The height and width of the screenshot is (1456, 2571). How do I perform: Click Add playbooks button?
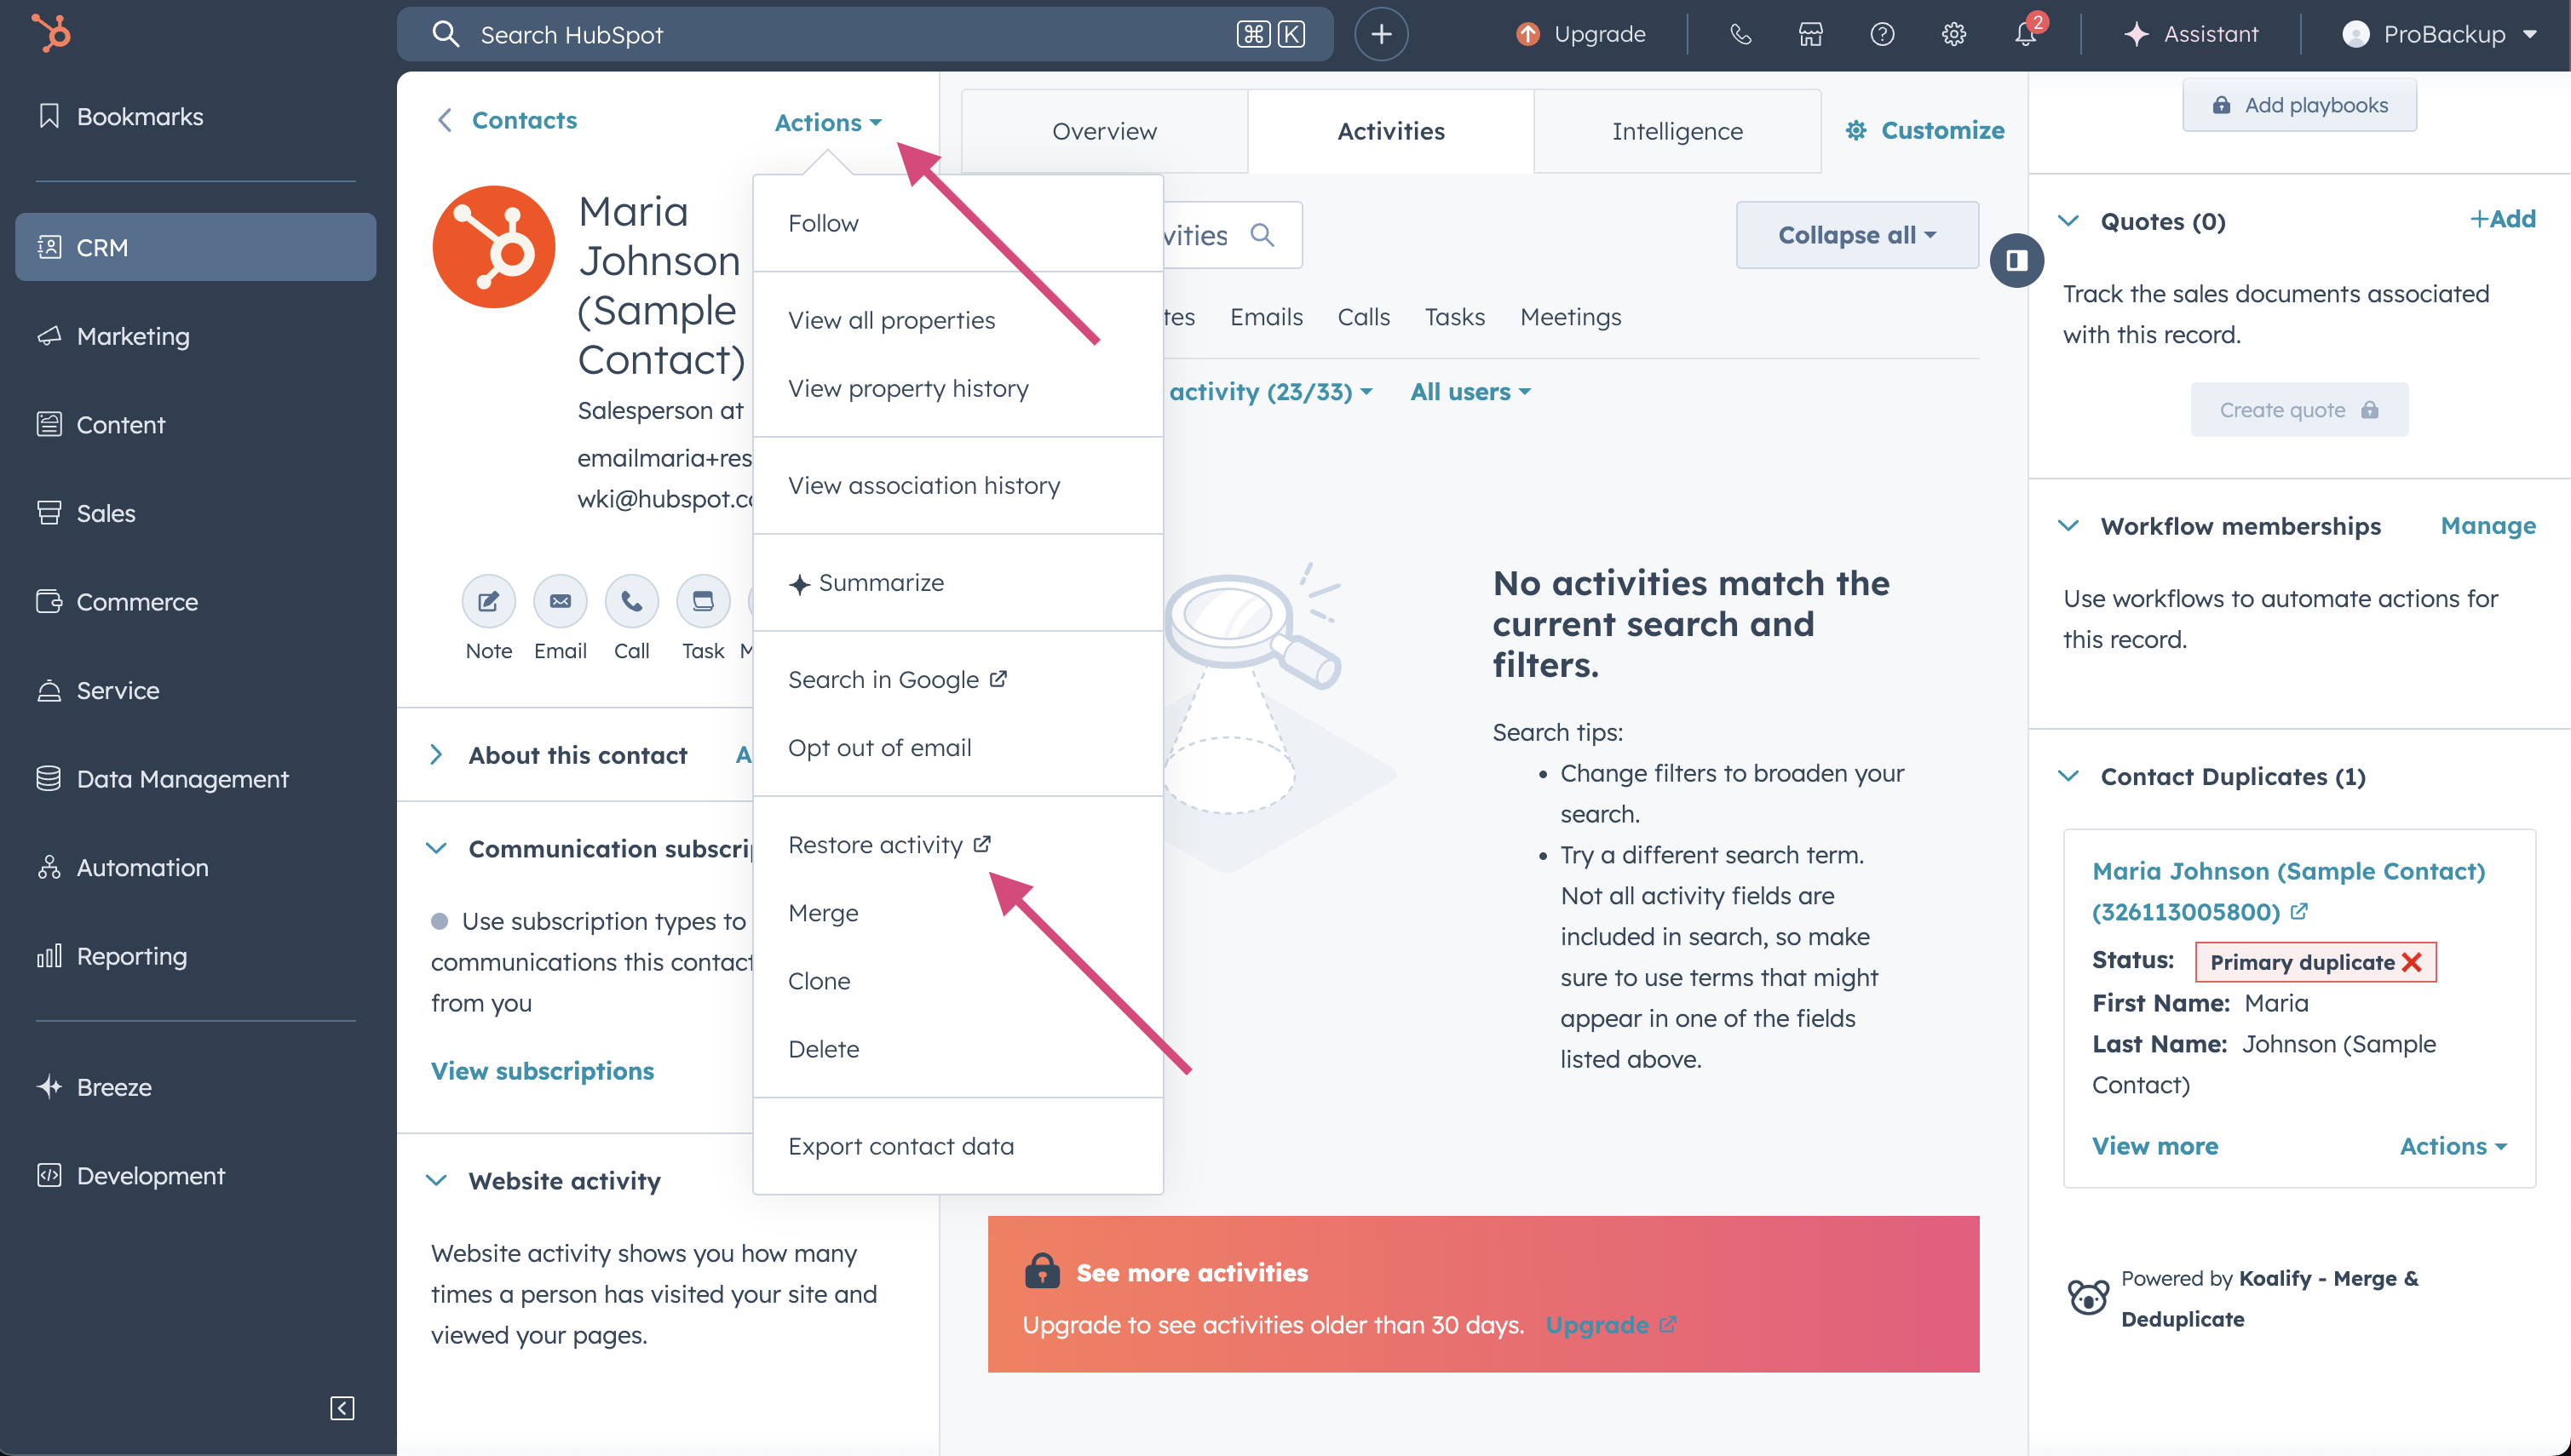click(x=2299, y=105)
